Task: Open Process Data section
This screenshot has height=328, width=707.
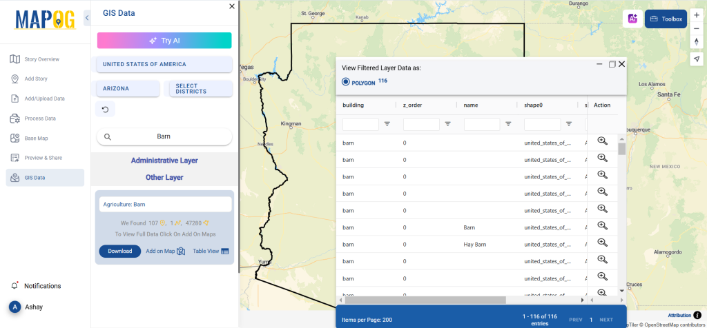Action: pos(39,119)
